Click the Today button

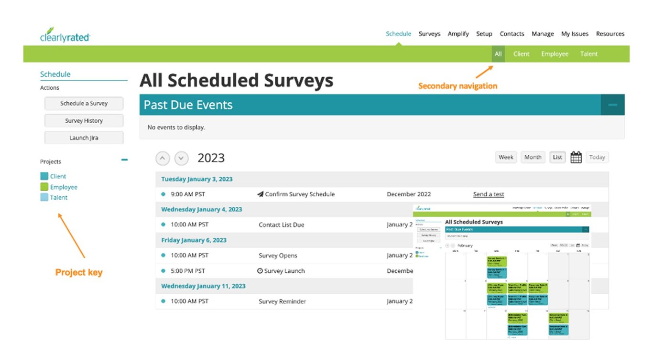point(597,157)
